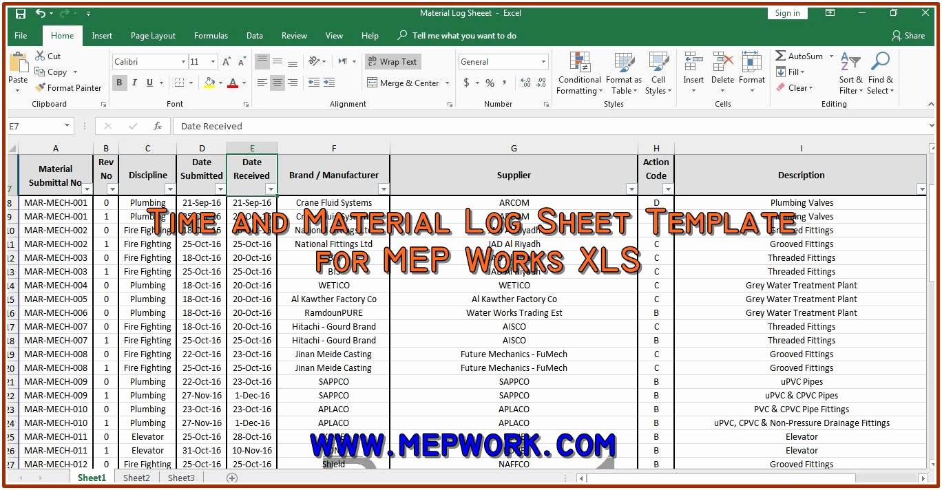Open the Name Box dropdown arrow
The width and height of the screenshot is (942, 490).
[x=67, y=126]
